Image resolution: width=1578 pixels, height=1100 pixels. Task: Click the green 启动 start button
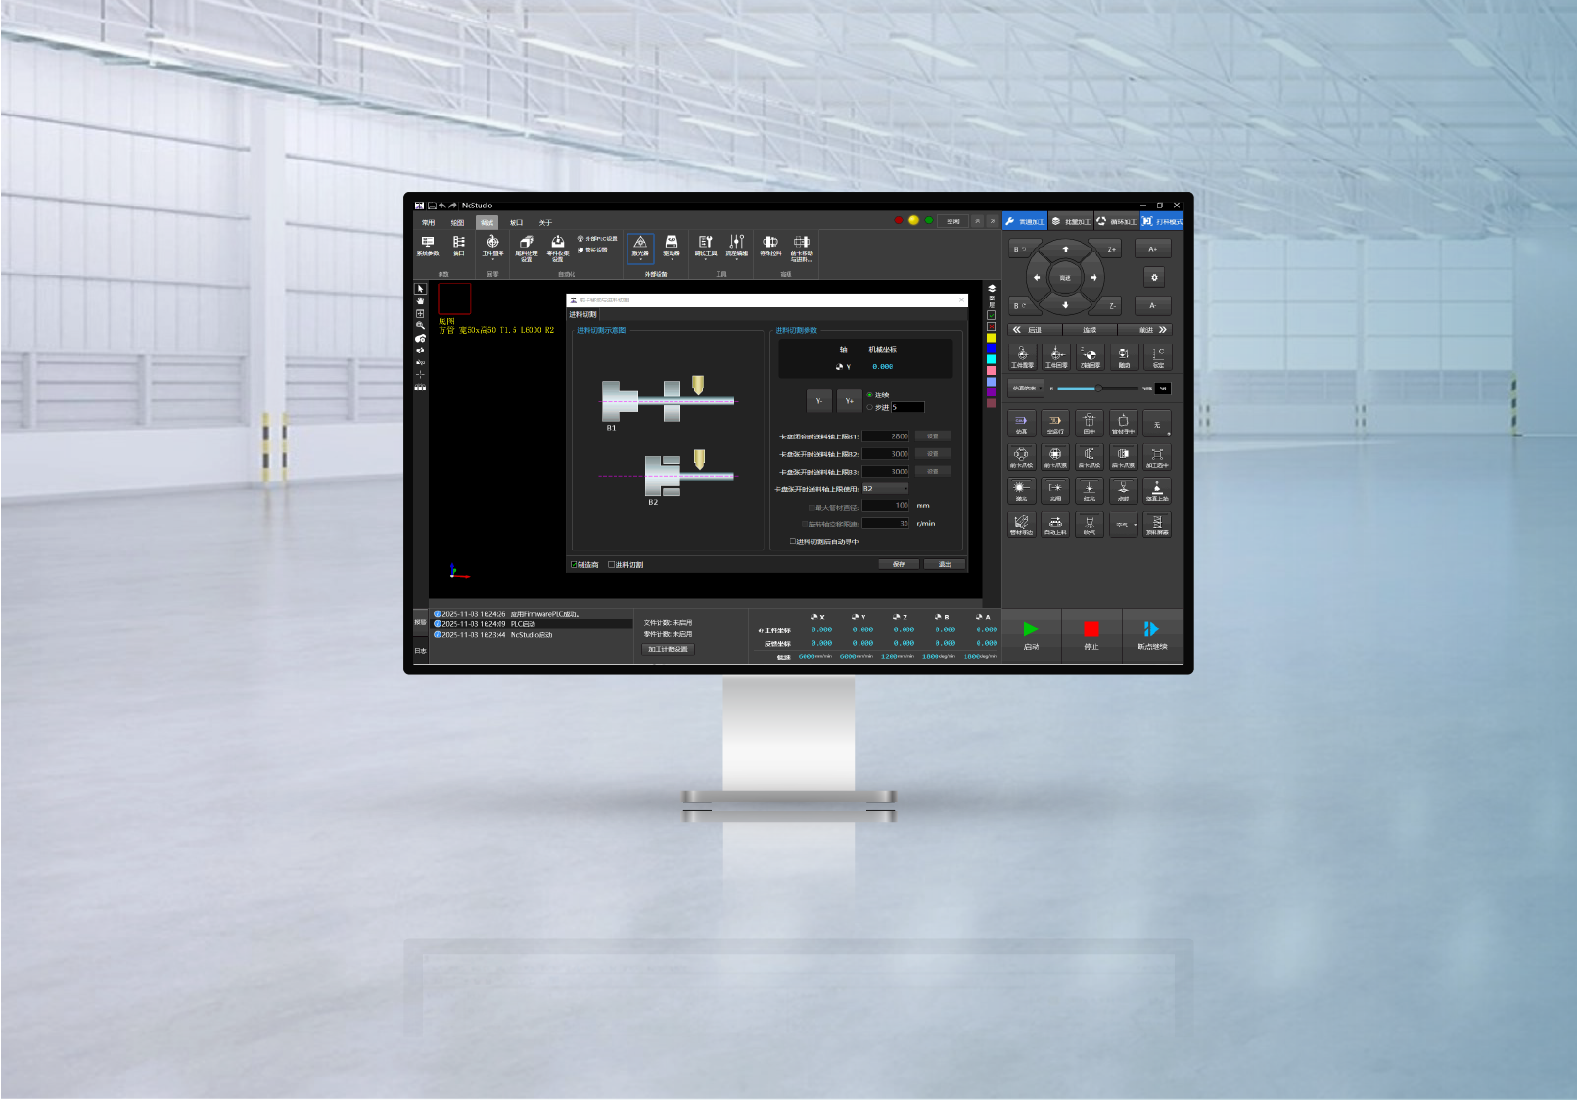pyautogui.click(x=1031, y=633)
